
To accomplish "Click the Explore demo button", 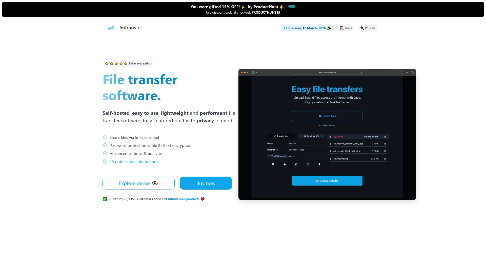I will point(138,183).
